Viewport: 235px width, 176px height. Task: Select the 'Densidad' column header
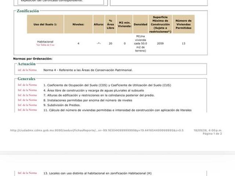click(x=140, y=24)
